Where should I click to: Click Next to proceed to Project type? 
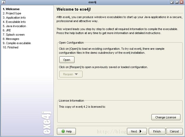137,131
